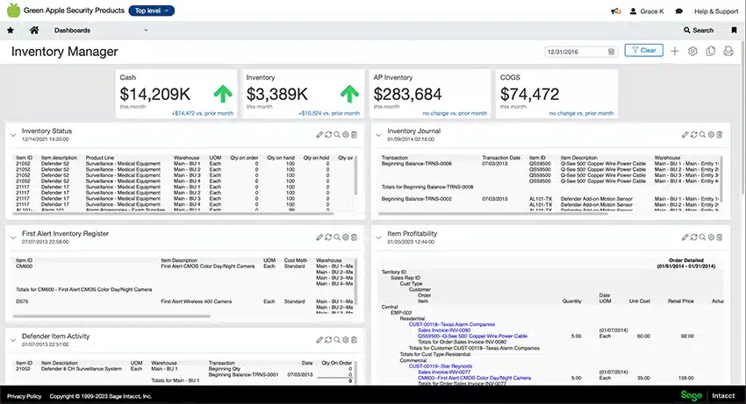Viewport: 746px width, 404px height.
Task: Open dashboard settings gear icon
Action: 692,51
